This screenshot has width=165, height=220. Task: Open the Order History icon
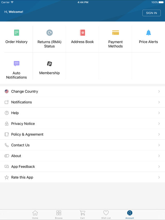(x=17, y=33)
